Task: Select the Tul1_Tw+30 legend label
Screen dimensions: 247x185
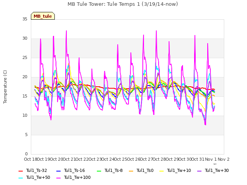Action: (x=217, y=170)
